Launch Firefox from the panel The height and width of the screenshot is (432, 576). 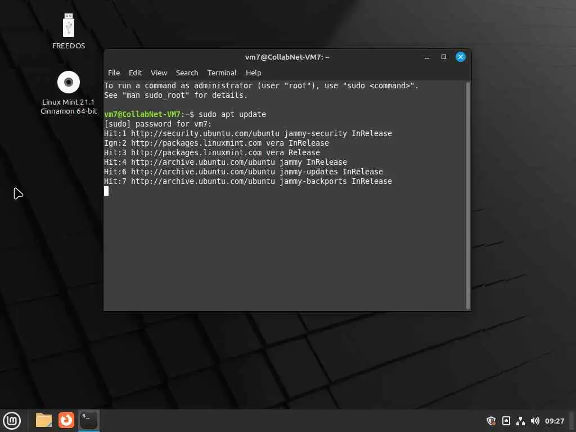pos(66,420)
